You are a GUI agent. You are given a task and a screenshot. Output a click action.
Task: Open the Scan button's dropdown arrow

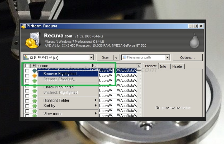coord(116,58)
